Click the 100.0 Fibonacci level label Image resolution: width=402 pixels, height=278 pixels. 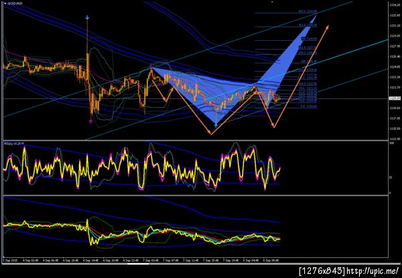(308, 84)
